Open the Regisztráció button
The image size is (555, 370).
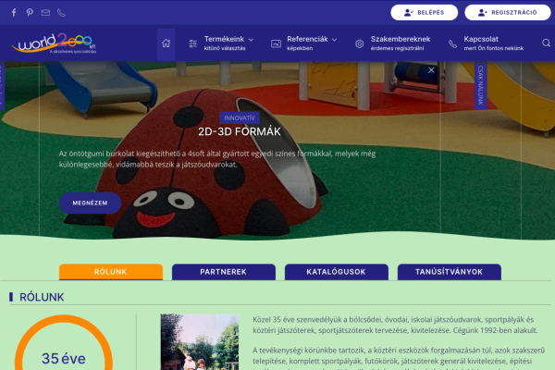coord(508,12)
